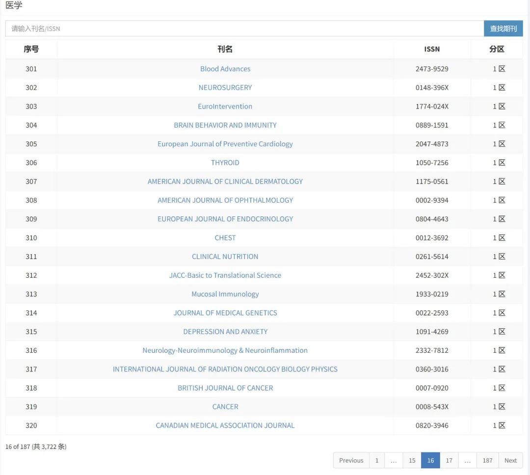This screenshot has height=475, width=530.
Task: Open the NEUROSURGERY journal link
Action: point(225,88)
